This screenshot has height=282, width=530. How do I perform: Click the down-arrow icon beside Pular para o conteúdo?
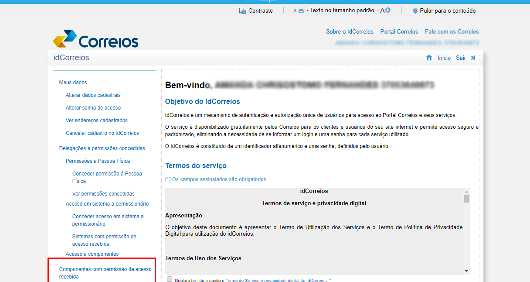[x=415, y=11]
